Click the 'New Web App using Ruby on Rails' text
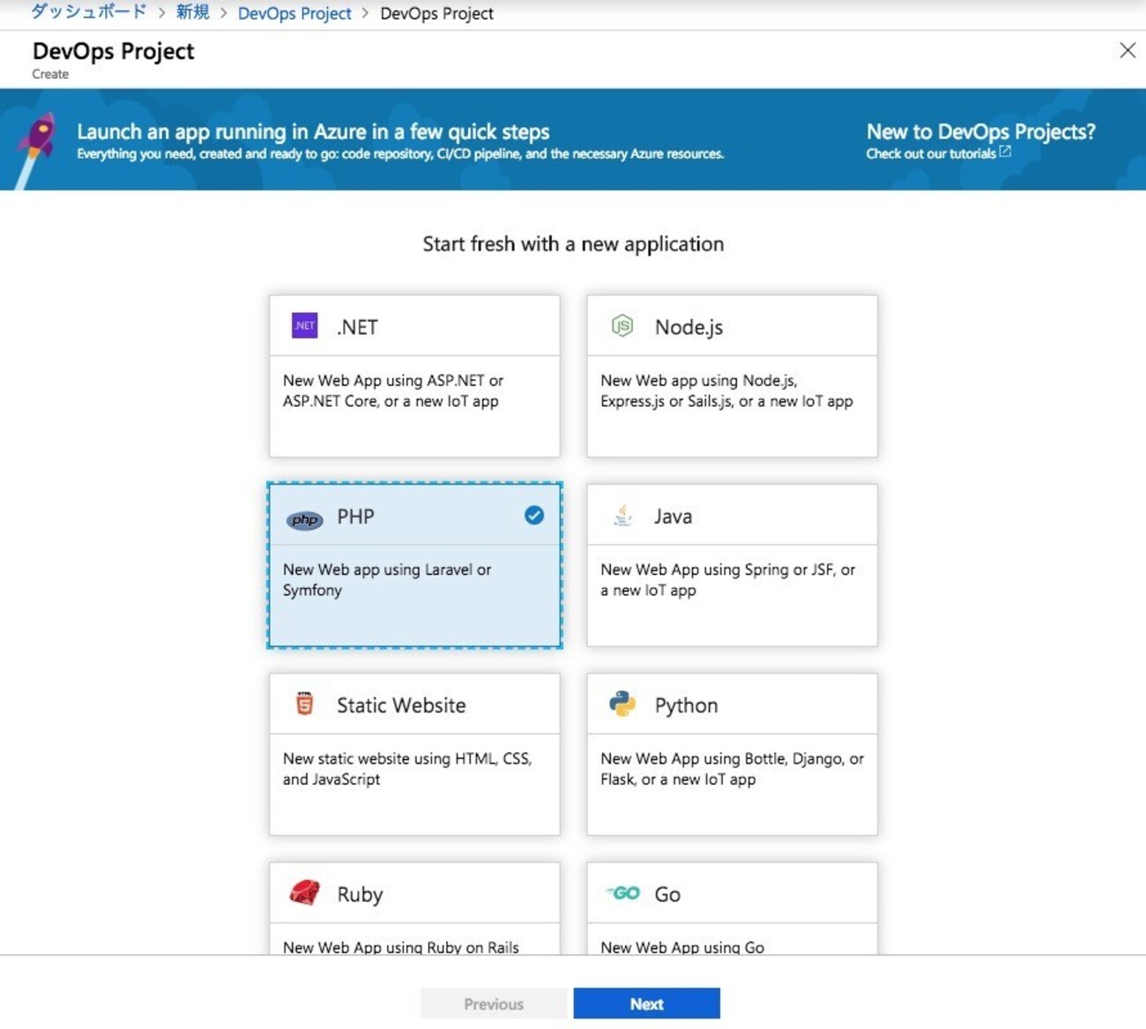This screenshot has height=1029, width=1146. (x=400, y=947)
